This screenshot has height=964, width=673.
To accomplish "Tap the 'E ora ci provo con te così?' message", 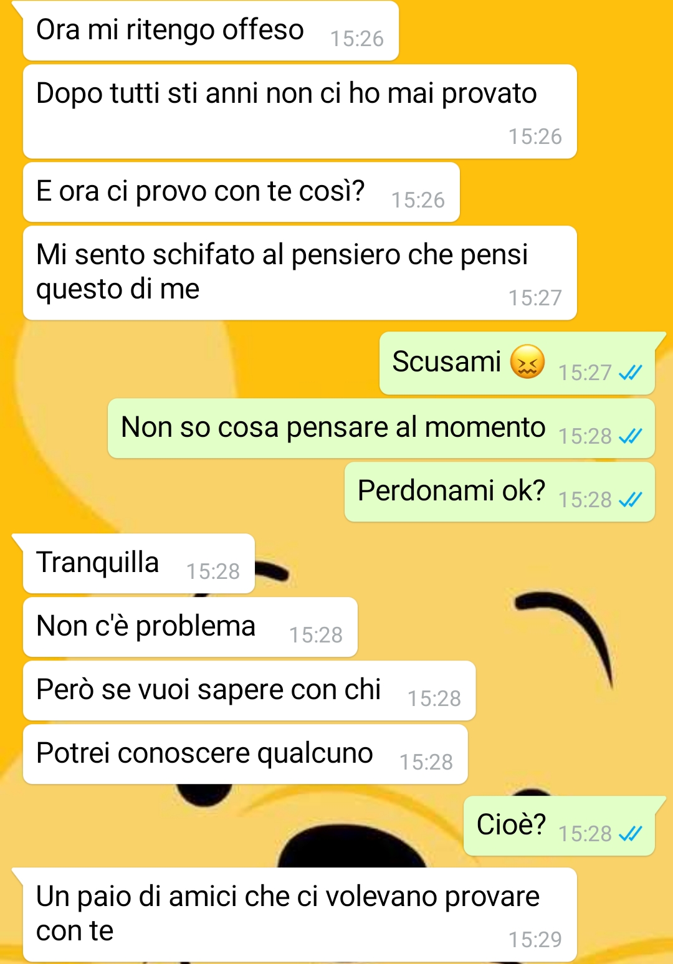I will (241, 192).
